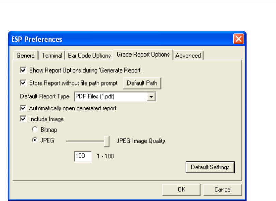Switch to Bar Code Options tab
Screen dimensions: 276x201
(89, 56)
